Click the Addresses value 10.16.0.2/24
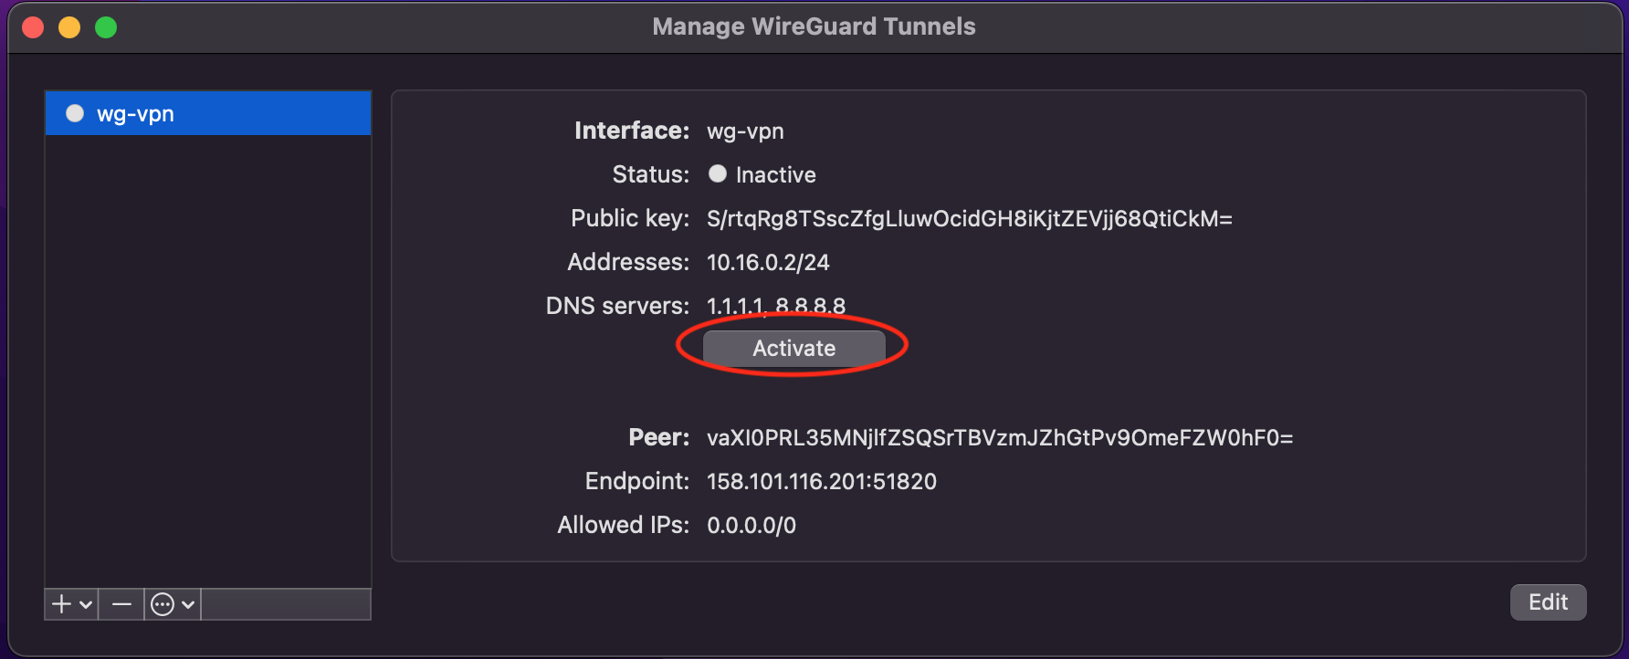Screen dimensions: 1629x659 768,263
